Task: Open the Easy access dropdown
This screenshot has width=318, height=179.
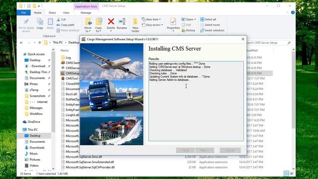Action: coord(153,25)
